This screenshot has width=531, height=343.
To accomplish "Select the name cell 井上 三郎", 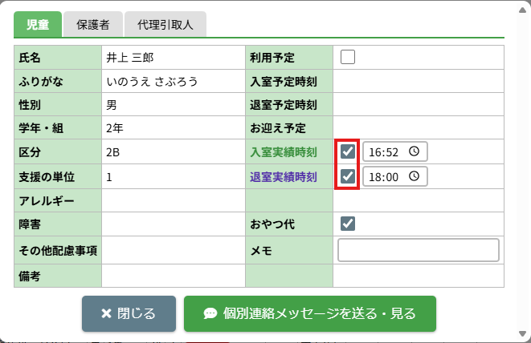I will click(129, 58).
